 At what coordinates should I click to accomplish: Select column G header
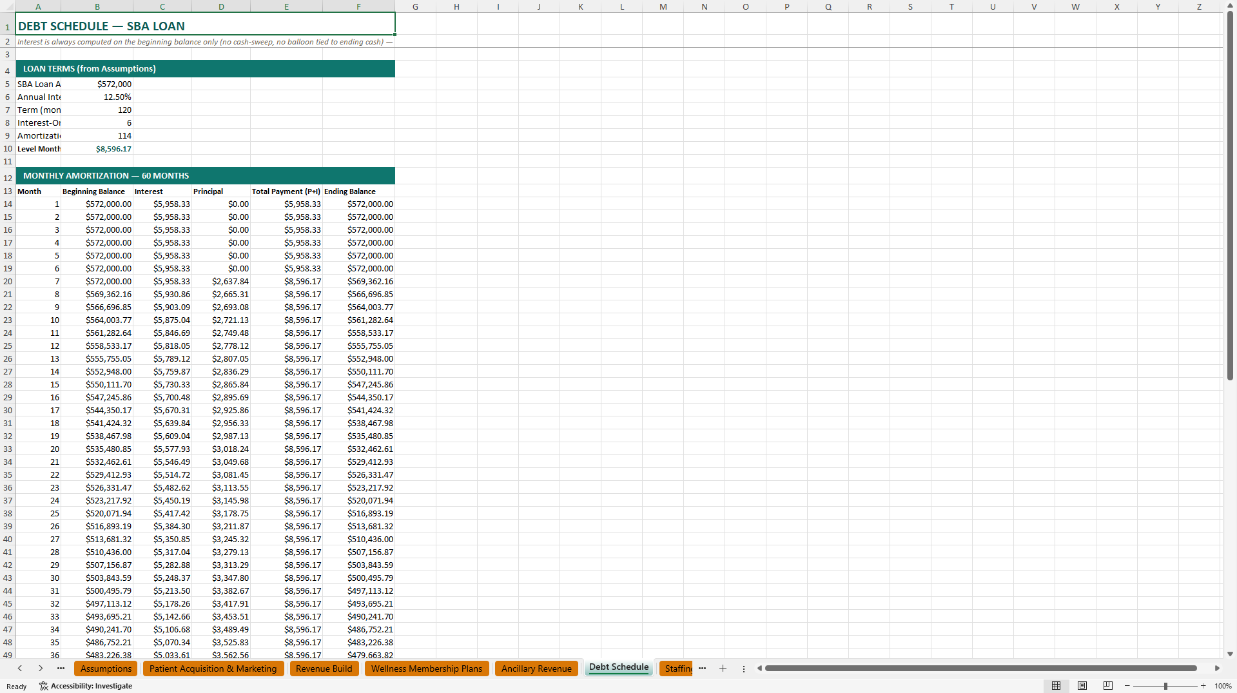coord(415,6)
